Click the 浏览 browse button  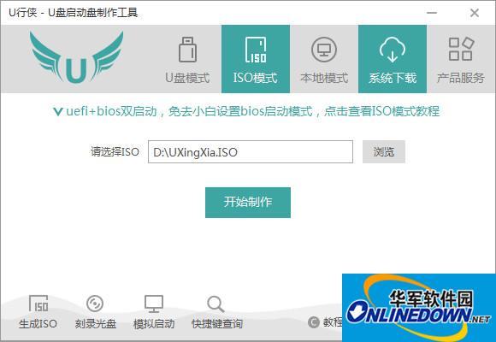[x=384, y=152]
